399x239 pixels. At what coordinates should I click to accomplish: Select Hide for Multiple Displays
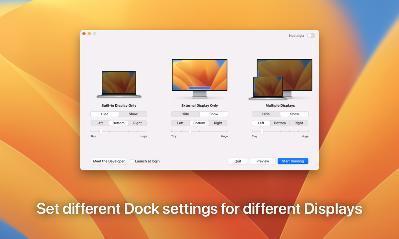click(x=266, y=114)
